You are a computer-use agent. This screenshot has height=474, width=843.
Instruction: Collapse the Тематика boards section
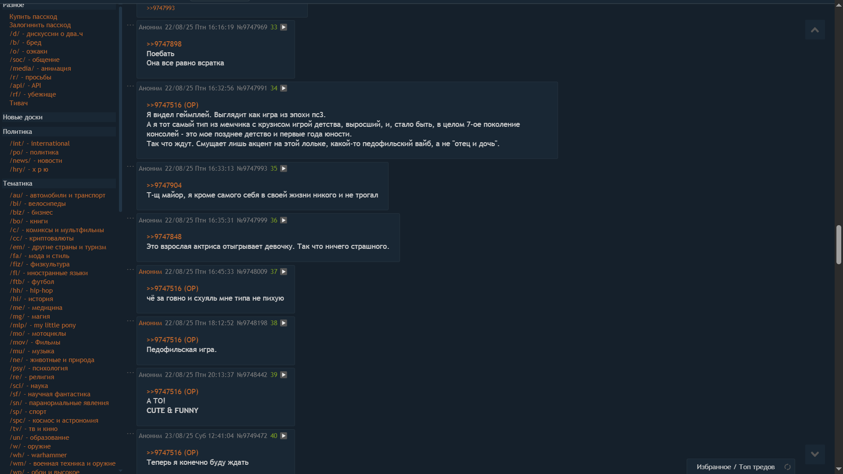click(18, 183)
